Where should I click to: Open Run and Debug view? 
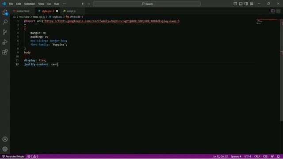[x=5, y=42]
